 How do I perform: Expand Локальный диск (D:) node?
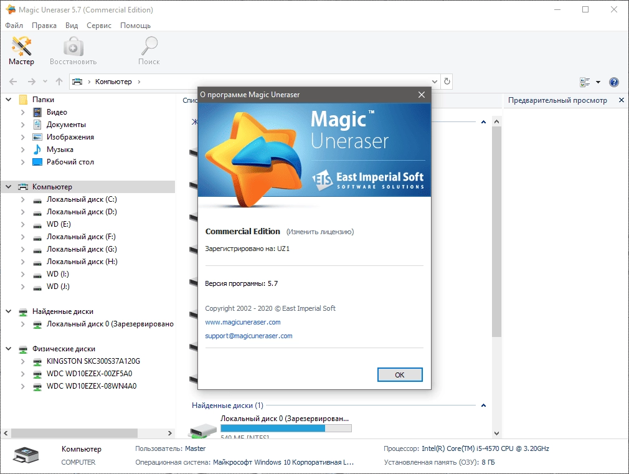tap(23, 212)
